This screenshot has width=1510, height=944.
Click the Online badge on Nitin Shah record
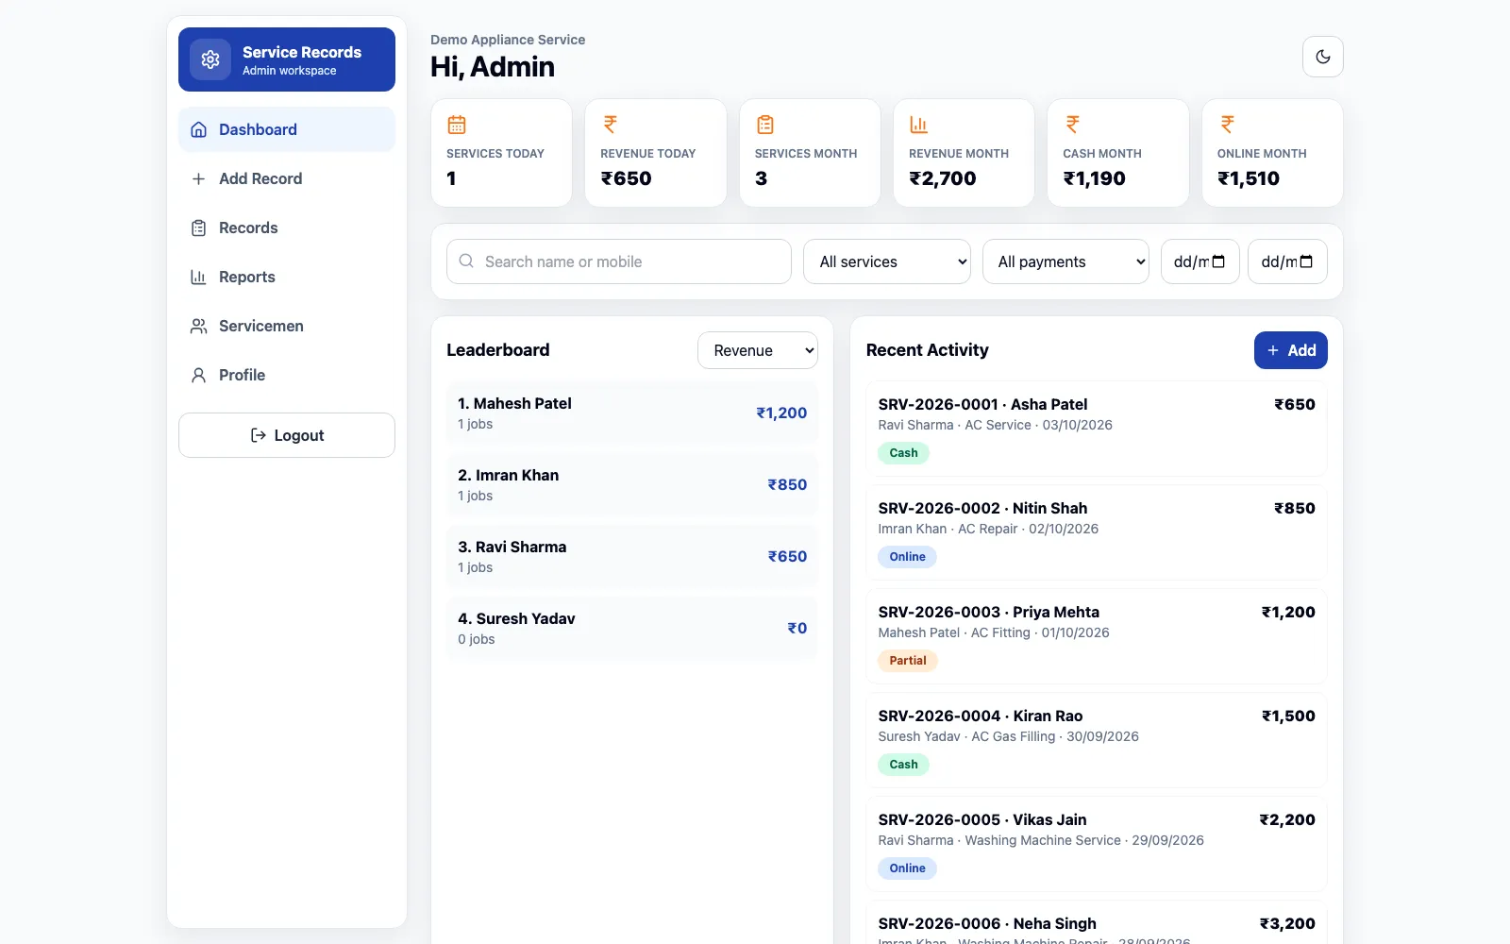(907, 557)
